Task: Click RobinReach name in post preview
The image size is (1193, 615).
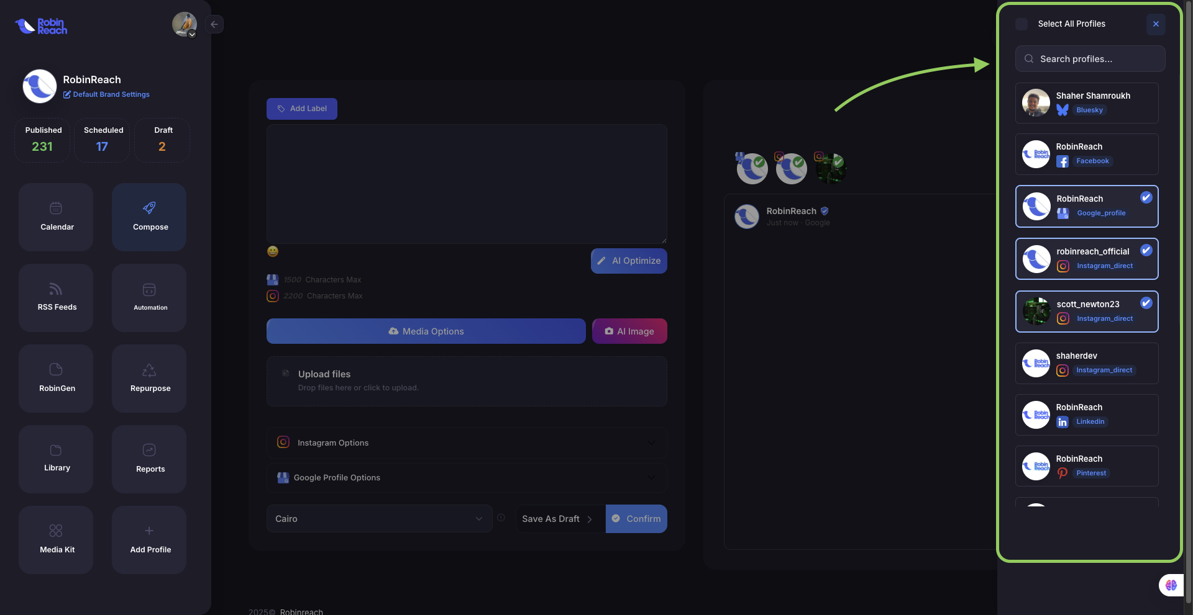Action: point(791,211)
